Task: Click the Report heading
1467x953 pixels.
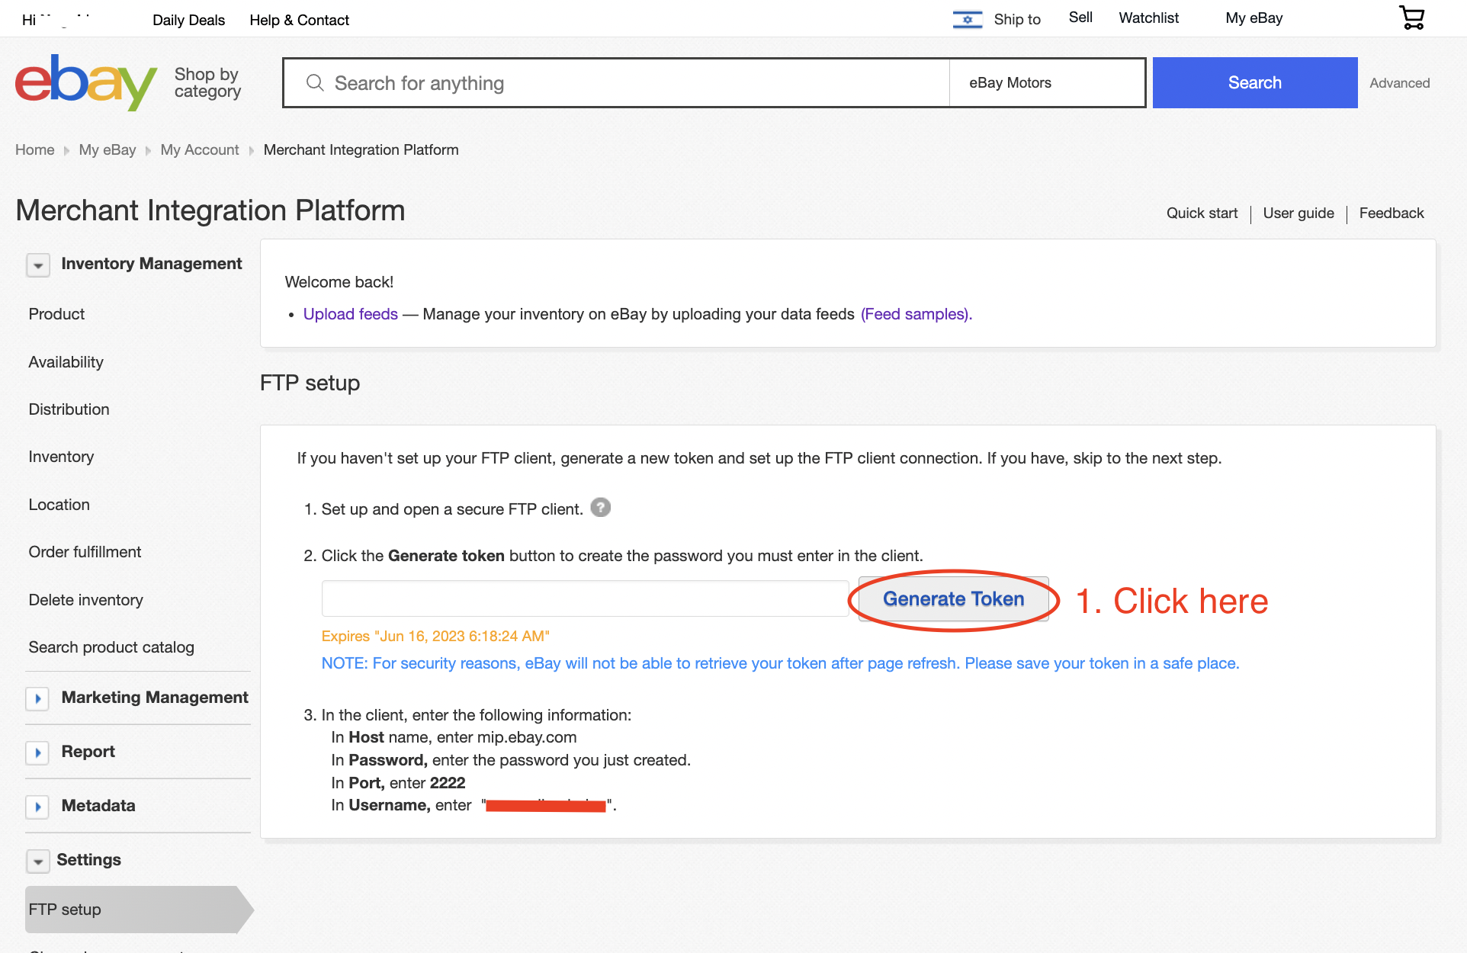Action: [x=88, y=752]
